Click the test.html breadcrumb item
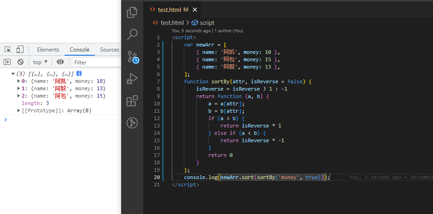433x214 pixels. point(172,23)
